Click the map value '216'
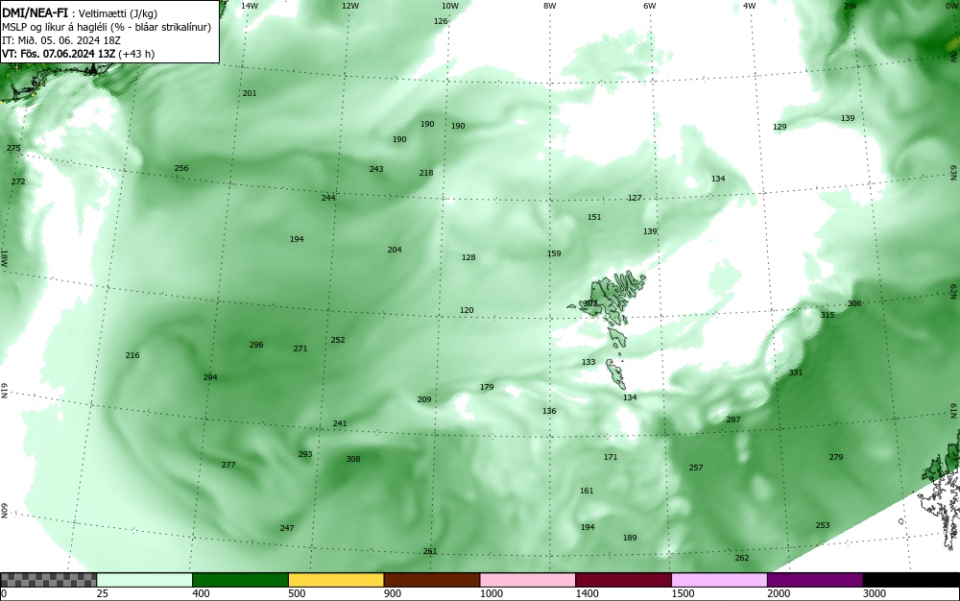 click(132, 355)
